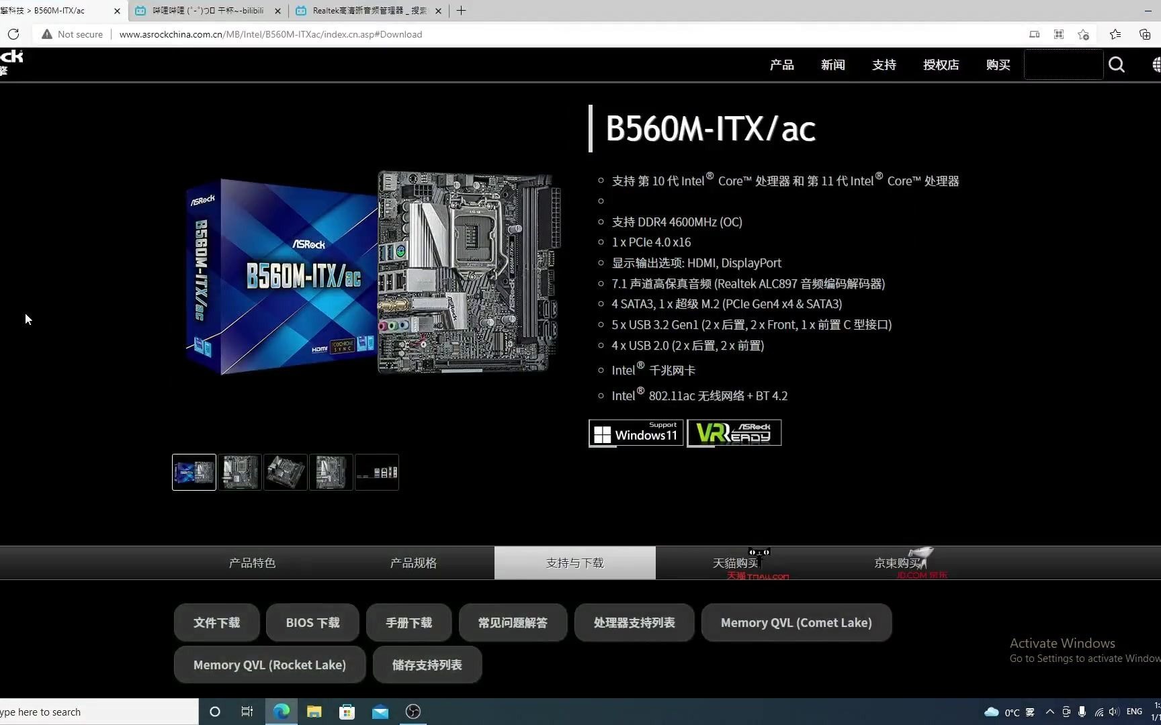The width and height of the screenshot is (1161, 725).
Task: Click the microphone tray icon
Action: (x=1082, y=712)
